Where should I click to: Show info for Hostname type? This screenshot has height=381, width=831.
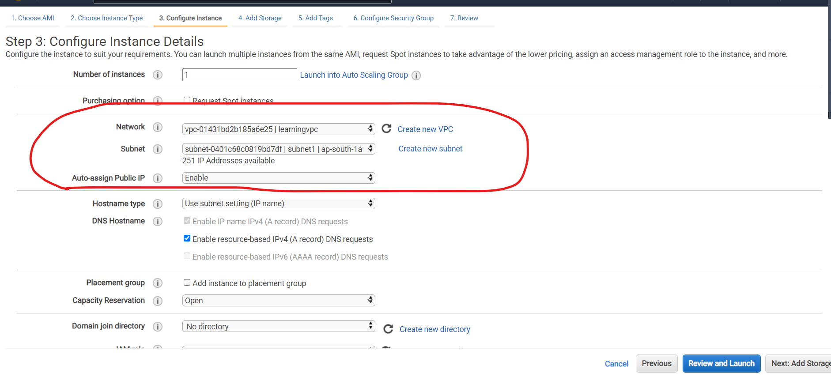pos(158,204)
